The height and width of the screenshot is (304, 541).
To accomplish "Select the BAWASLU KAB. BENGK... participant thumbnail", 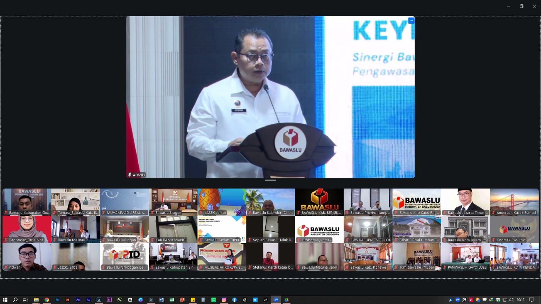I will click(x=320, y=202).
